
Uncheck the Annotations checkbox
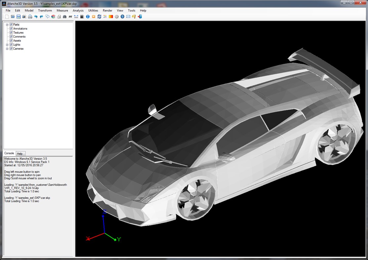tap(11, 29)
